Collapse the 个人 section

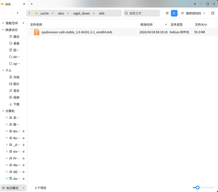point(3,70)
